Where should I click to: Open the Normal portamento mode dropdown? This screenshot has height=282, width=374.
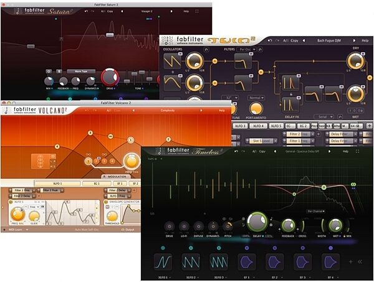256,98
